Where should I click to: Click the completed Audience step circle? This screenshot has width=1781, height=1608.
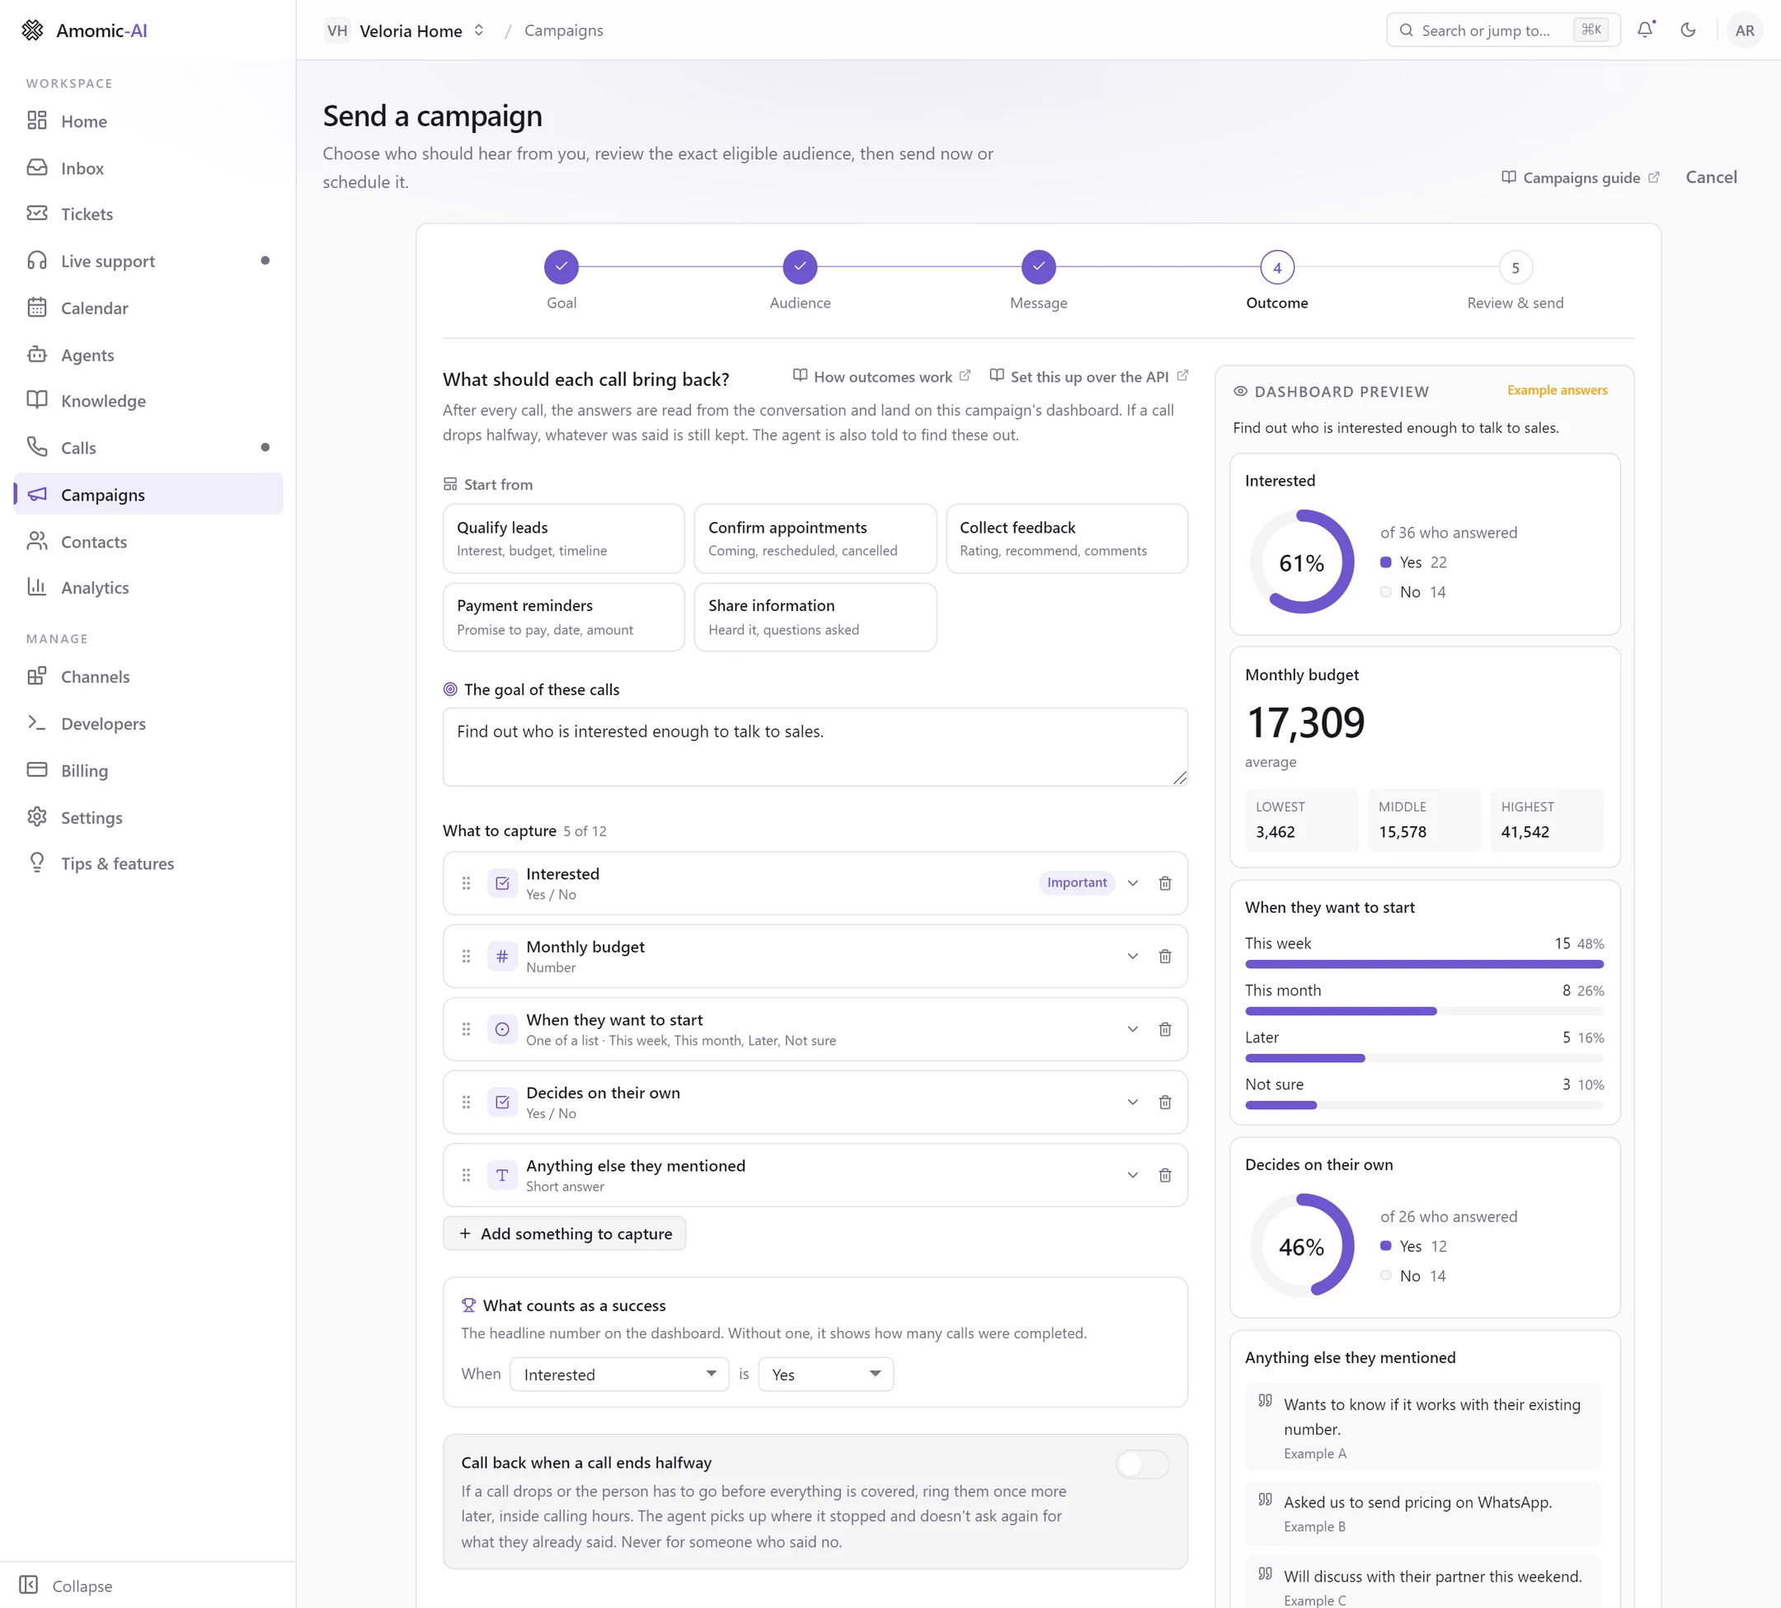[x=801, y=267]
